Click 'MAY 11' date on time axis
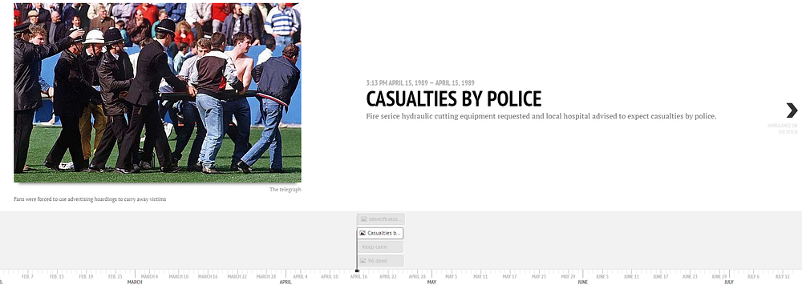 coord(480,277)
